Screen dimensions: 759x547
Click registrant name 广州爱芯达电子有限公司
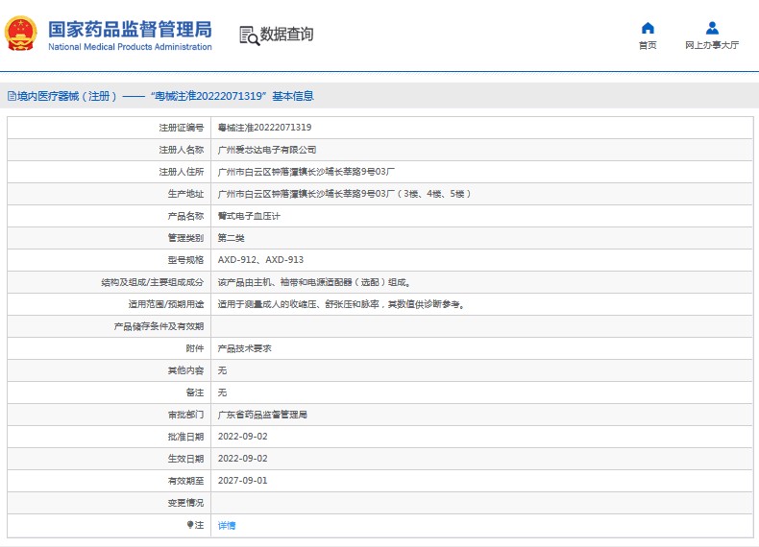coord(267,150)
